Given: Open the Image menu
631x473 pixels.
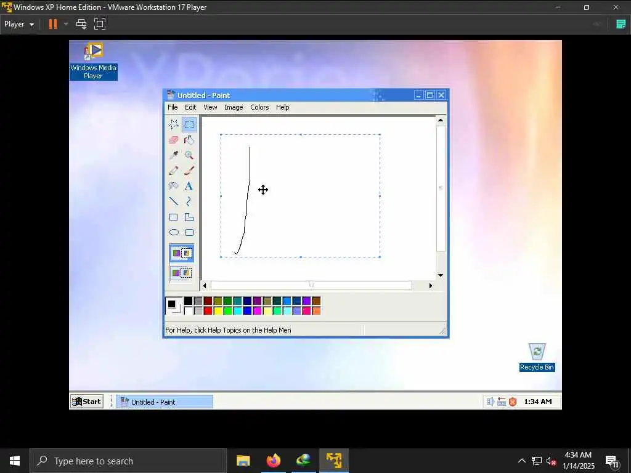Looking at the screenshot, I should (234, 107).
